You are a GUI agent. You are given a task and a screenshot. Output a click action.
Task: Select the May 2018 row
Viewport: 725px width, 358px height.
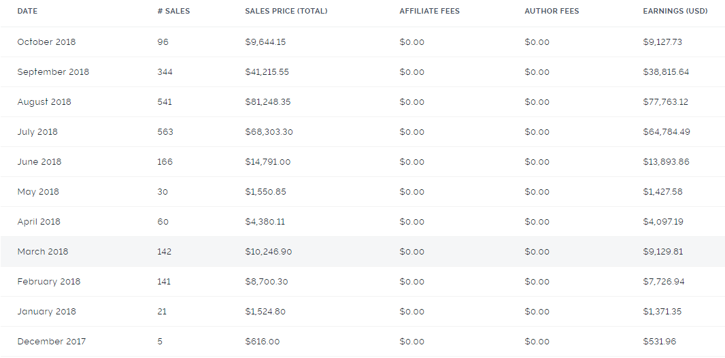(x=362, y=192)
